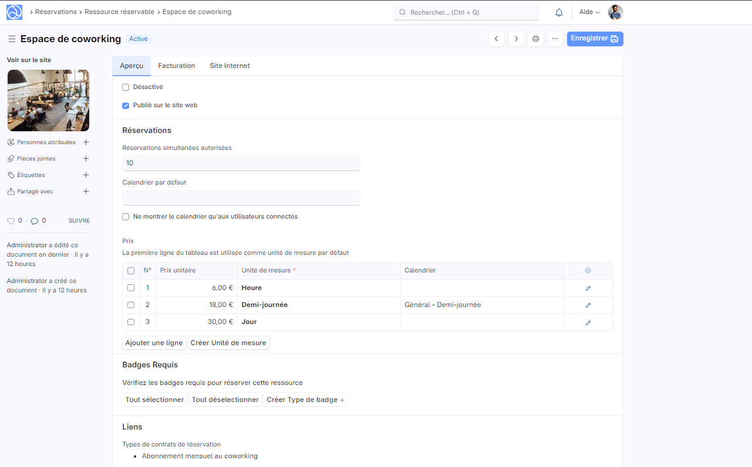
Task: Uncheck Publié sur le site web
Action: pyautogui.click(x=126, y=106)
